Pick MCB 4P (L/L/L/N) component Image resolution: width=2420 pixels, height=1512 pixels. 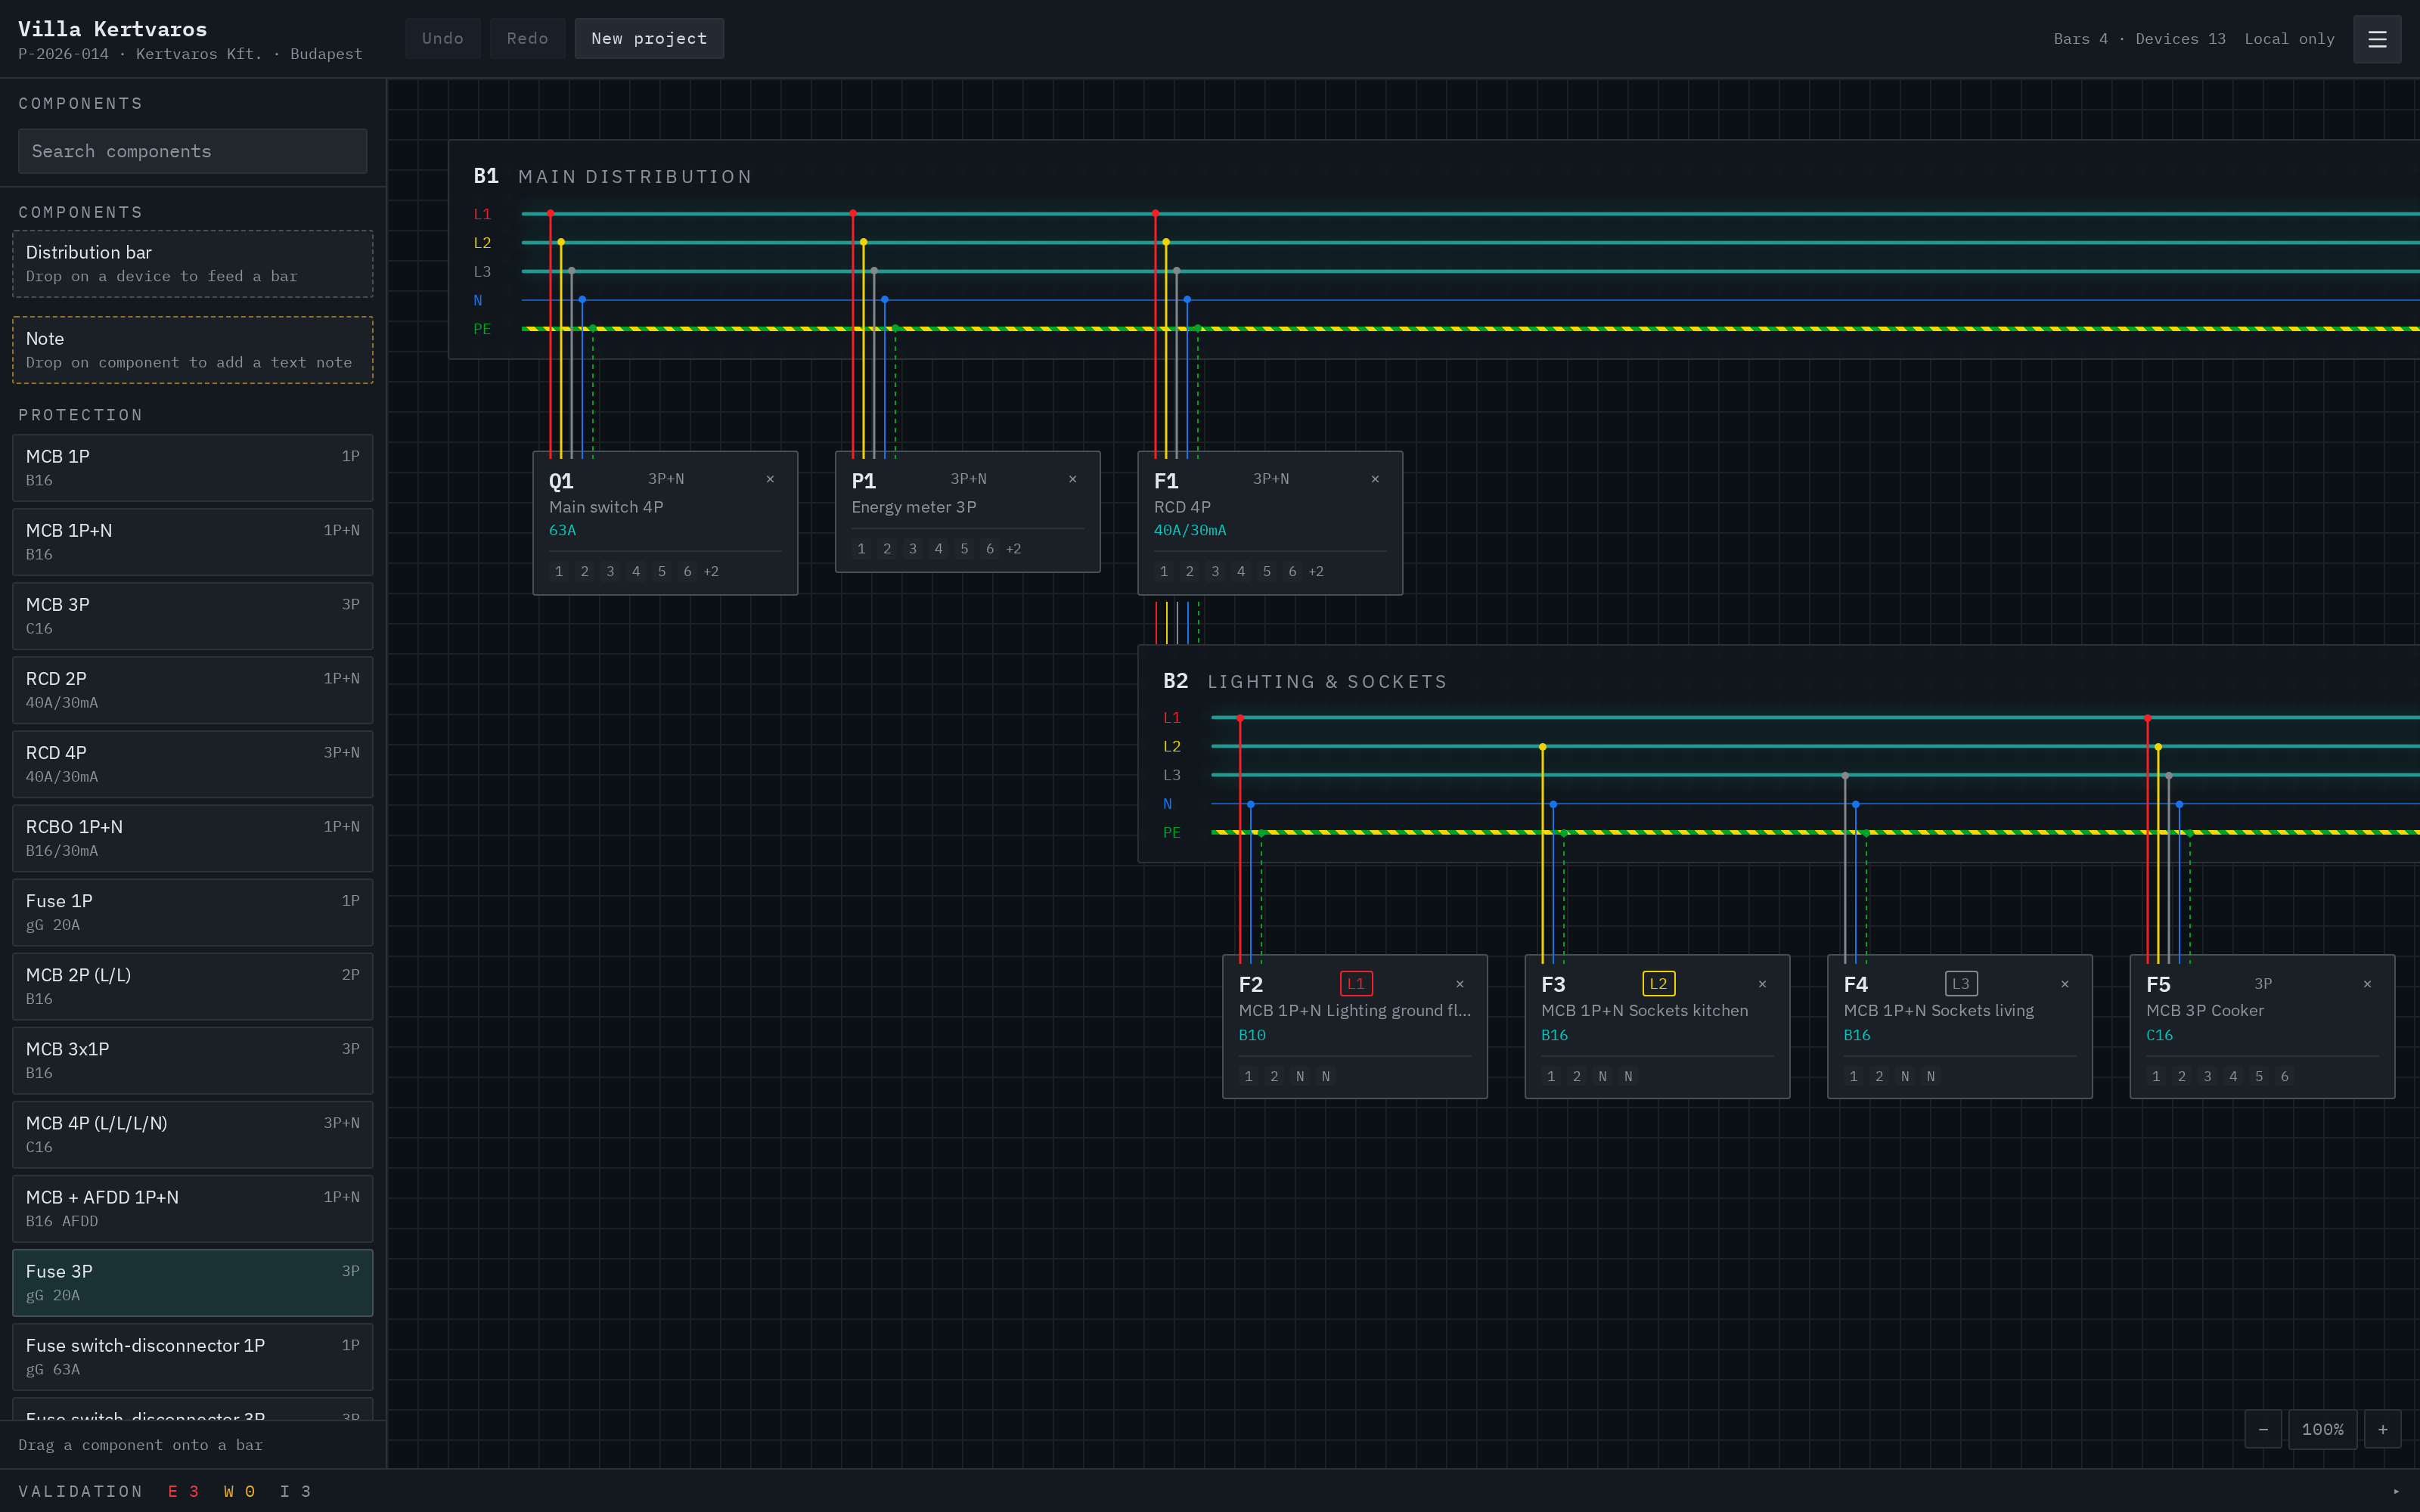click(192, 1134)
